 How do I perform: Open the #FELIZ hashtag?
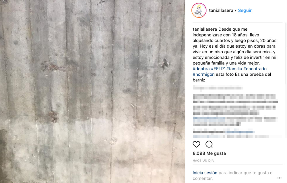coord(218,69)
